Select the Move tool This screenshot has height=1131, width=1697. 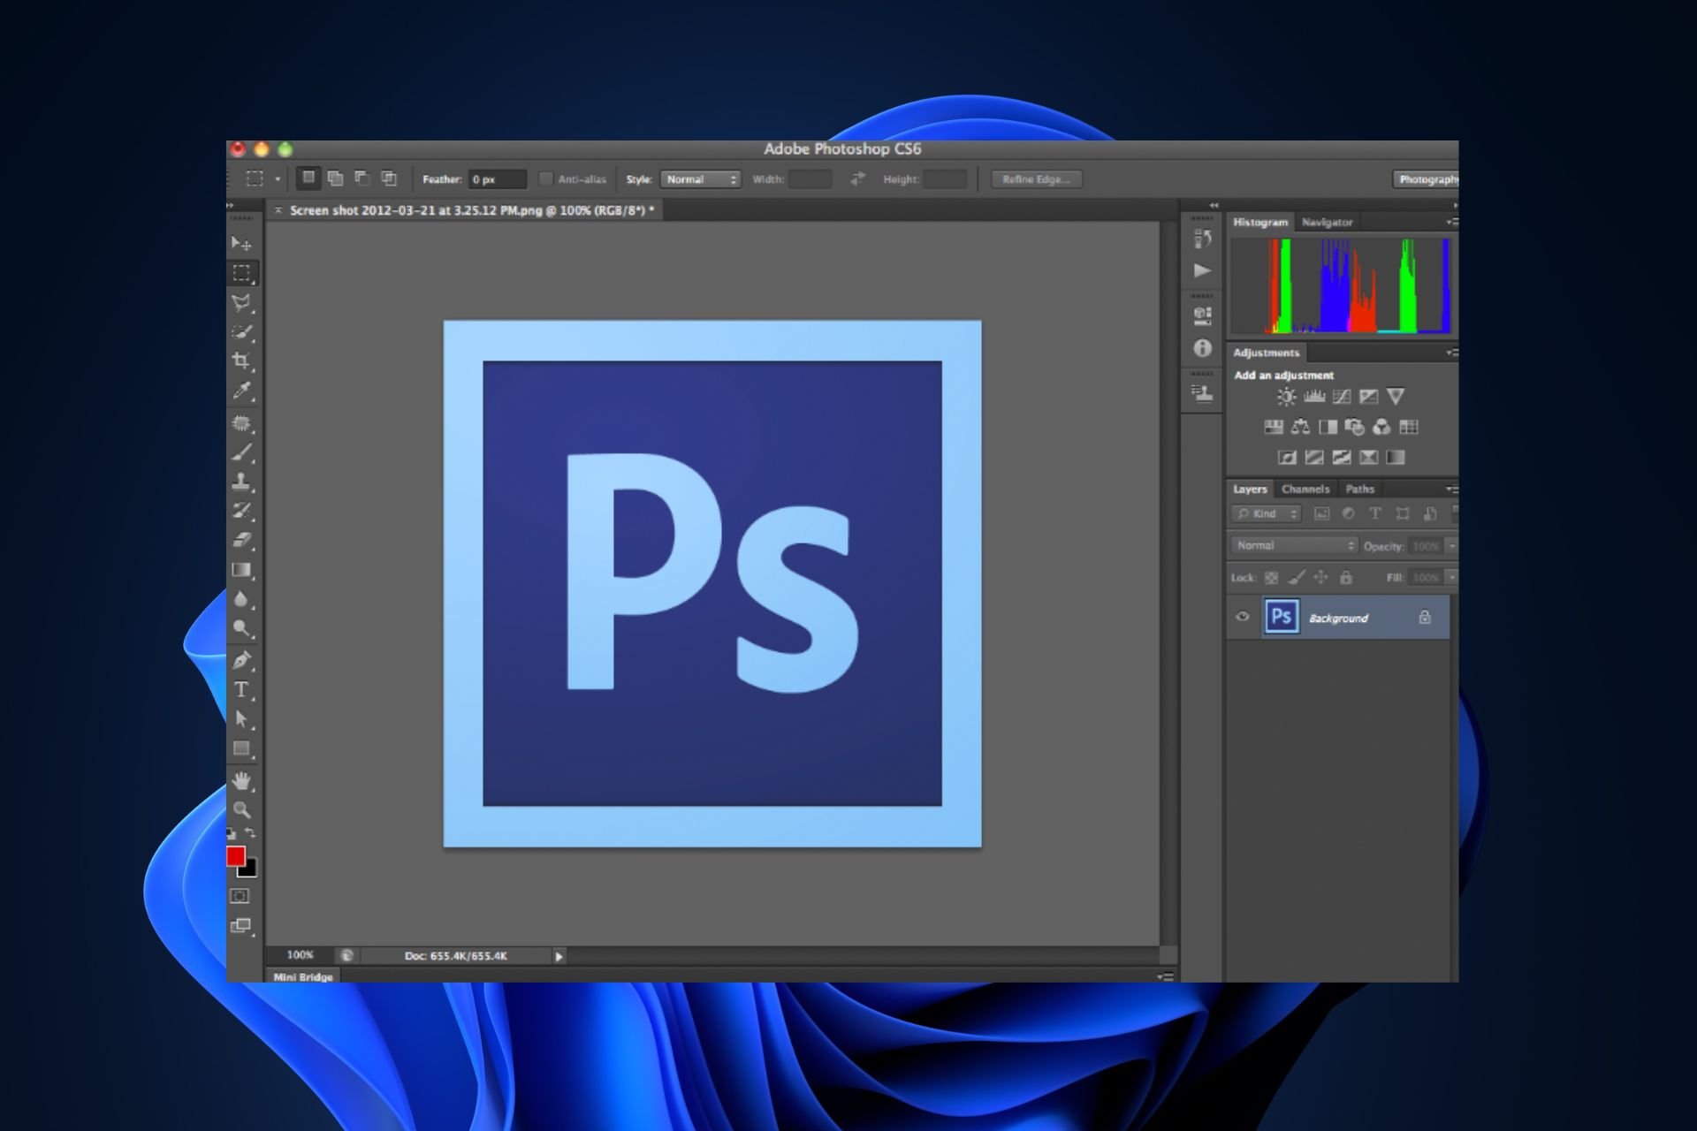tap(241, 243)
